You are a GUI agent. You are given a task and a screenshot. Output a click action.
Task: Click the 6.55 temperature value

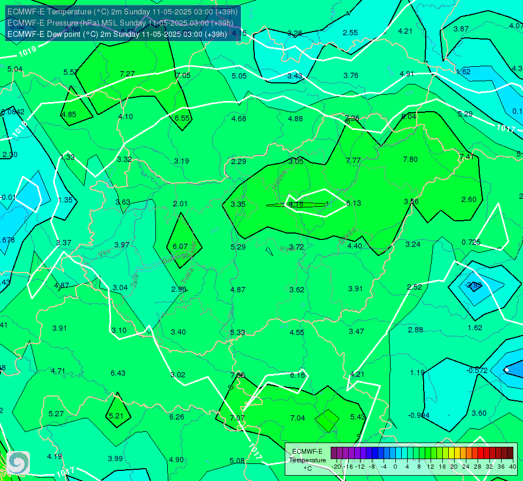coord(182,118)
